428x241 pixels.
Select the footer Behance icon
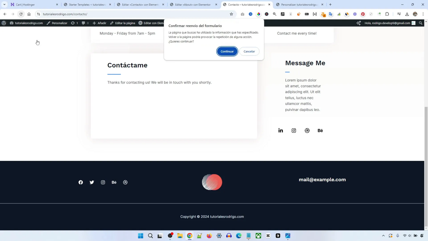click(114, 182)
